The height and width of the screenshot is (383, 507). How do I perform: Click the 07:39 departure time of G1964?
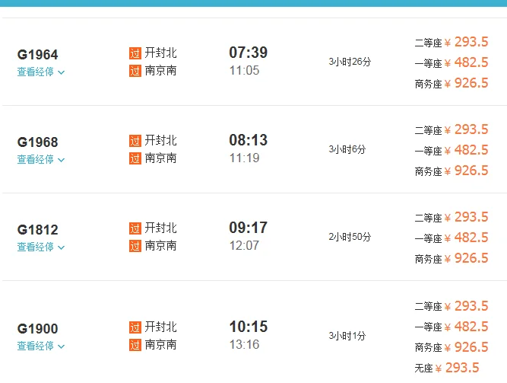coord(249,53)
